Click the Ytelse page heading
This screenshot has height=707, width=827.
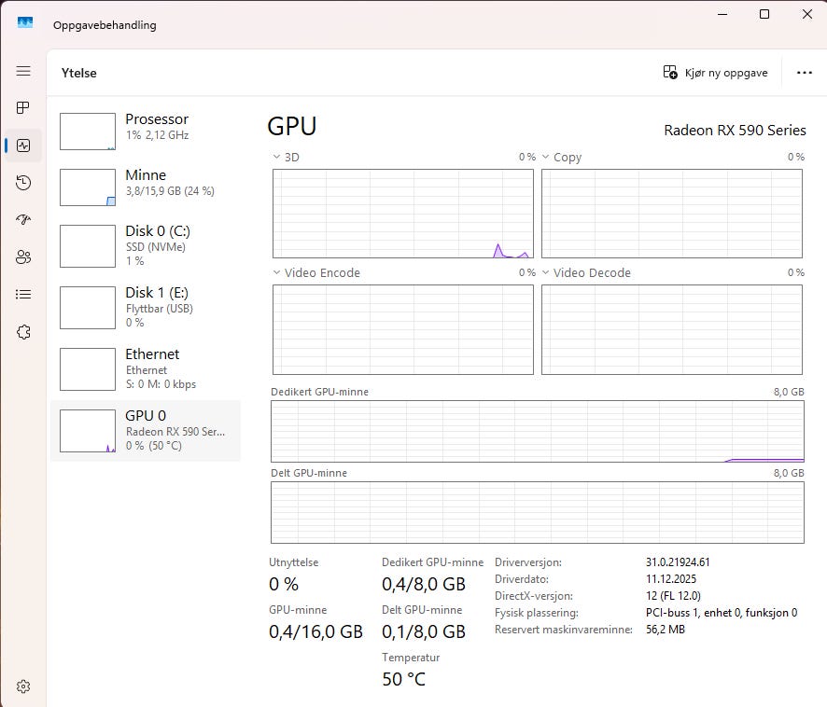pyautogui.click(x=79, y=73)
